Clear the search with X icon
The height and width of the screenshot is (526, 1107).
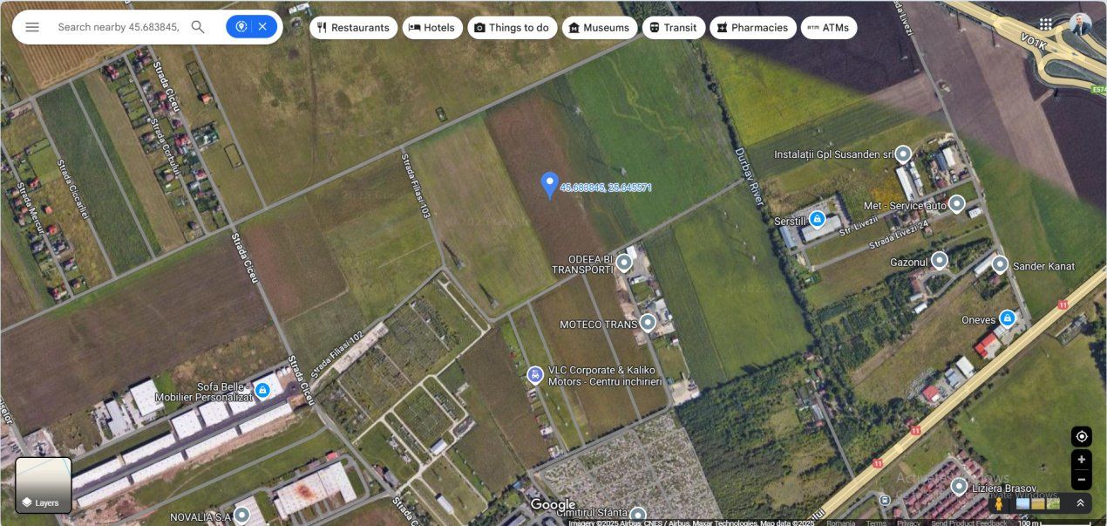point(262,27)
